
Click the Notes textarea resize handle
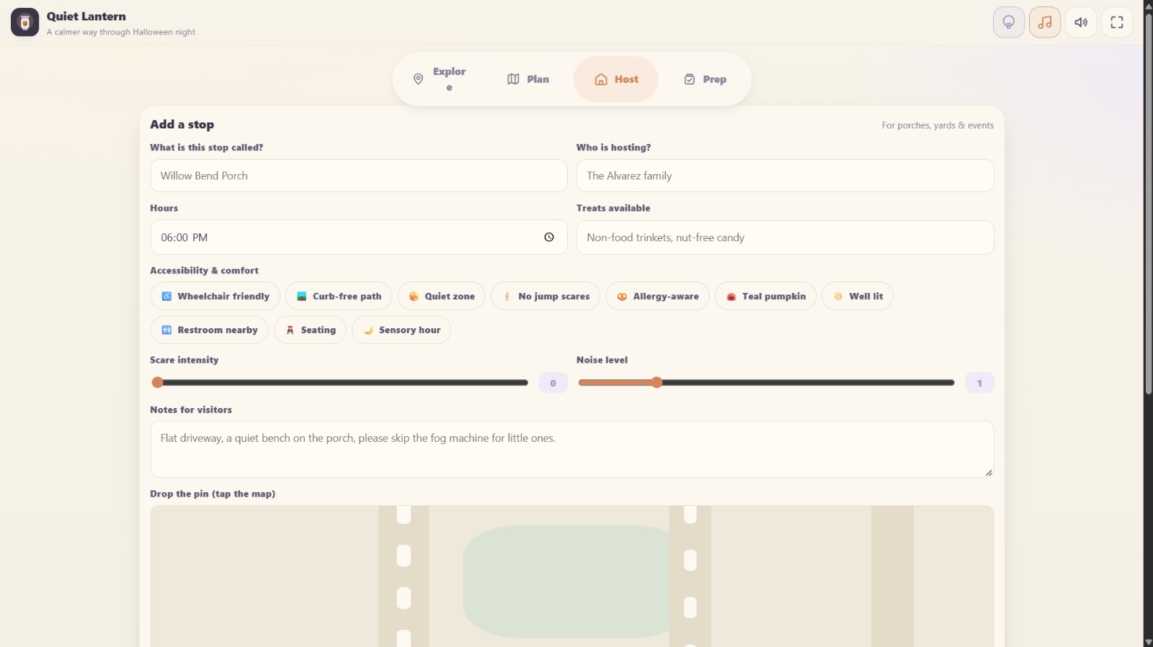pyautogui.click(x=989, y=473)
